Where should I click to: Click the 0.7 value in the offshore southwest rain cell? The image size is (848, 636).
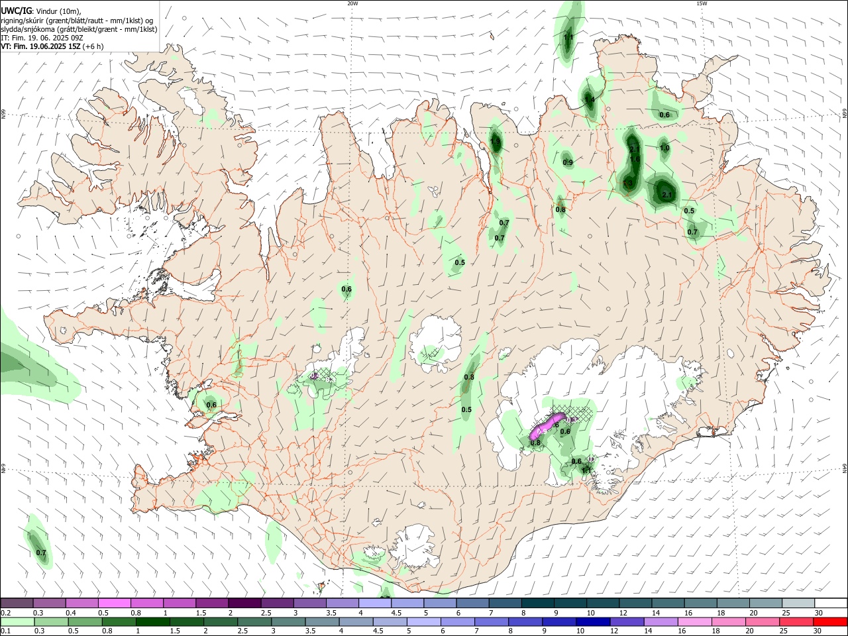pos(41,553)
